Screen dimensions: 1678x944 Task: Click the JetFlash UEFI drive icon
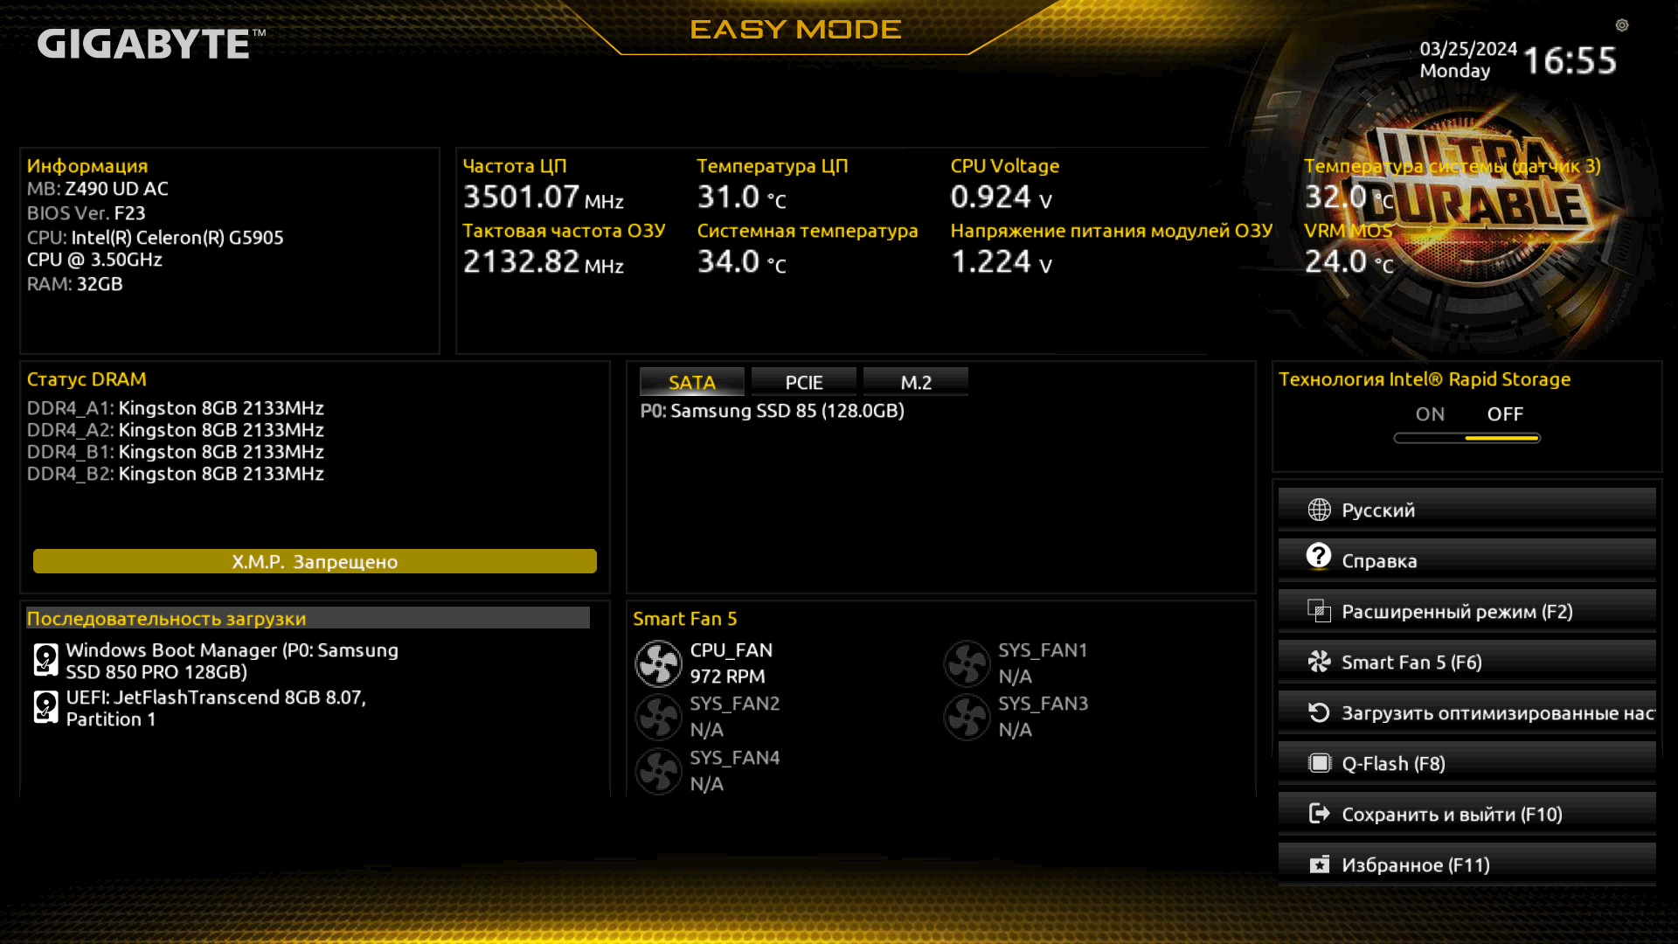click(x=45, y=707)
